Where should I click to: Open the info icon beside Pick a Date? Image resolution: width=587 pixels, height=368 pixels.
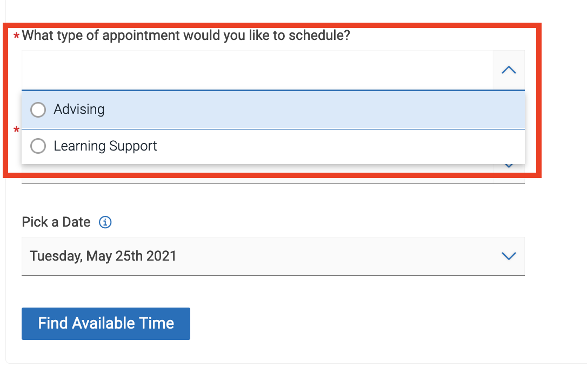105,222
